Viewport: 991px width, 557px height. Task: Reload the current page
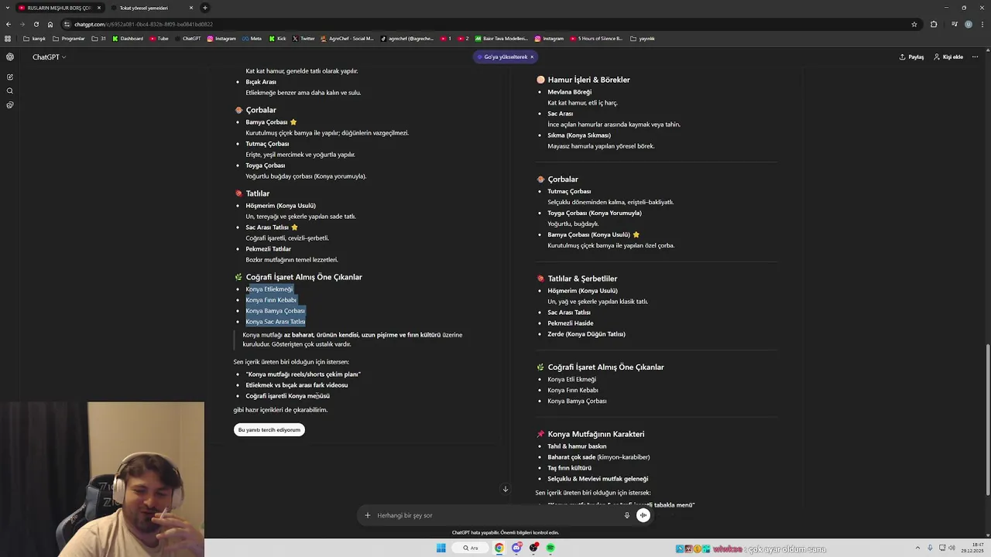pos(36,24)
